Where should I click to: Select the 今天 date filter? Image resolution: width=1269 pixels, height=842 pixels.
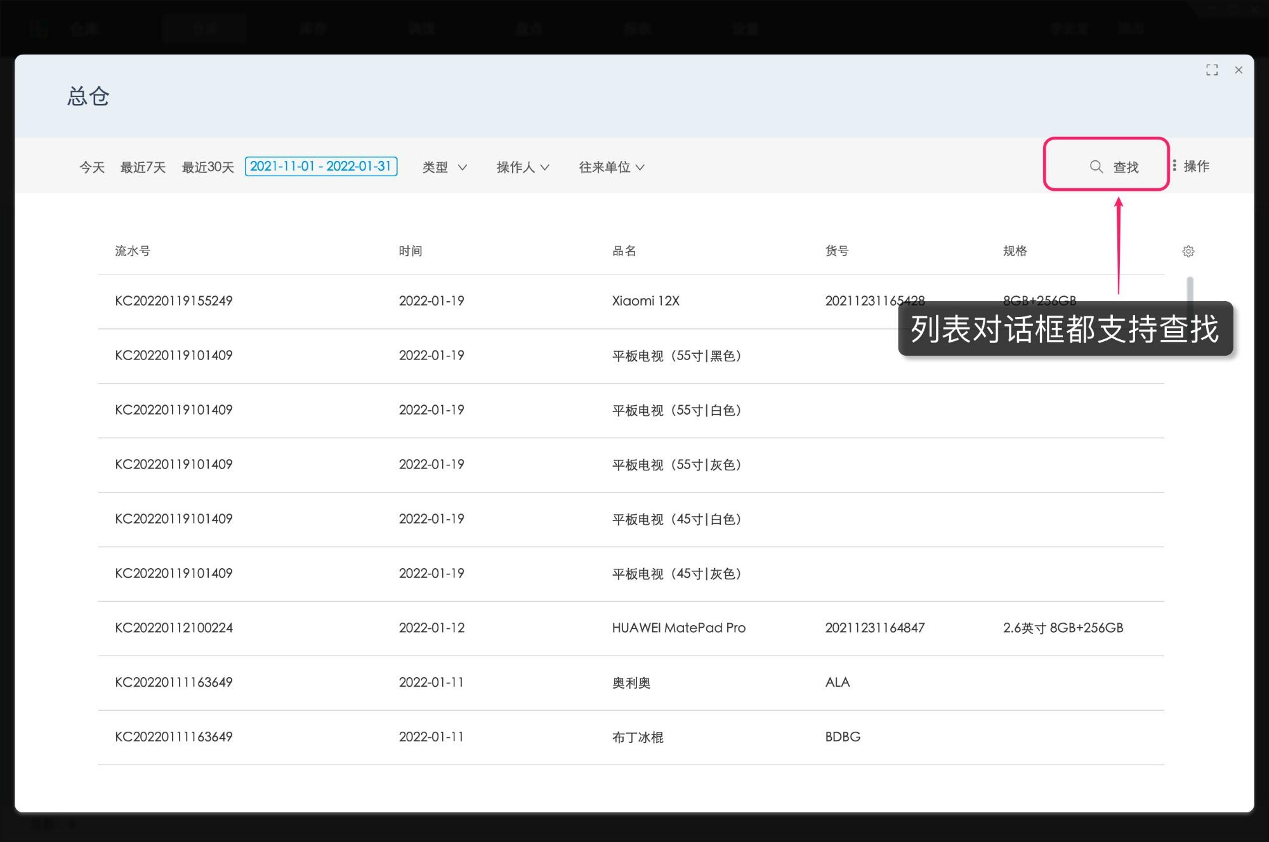coord(92,167)
